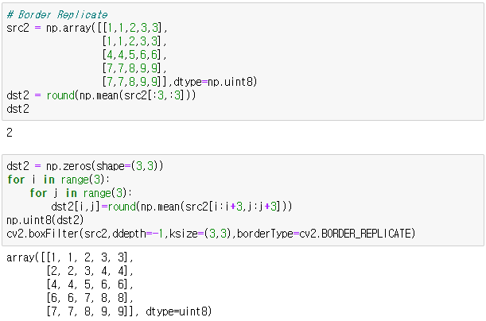Click the 'cv2.boxFilter(src2,ddepth=-1...' line
Image resolution: width=486 pixels, height=321 pixels.
211,234
